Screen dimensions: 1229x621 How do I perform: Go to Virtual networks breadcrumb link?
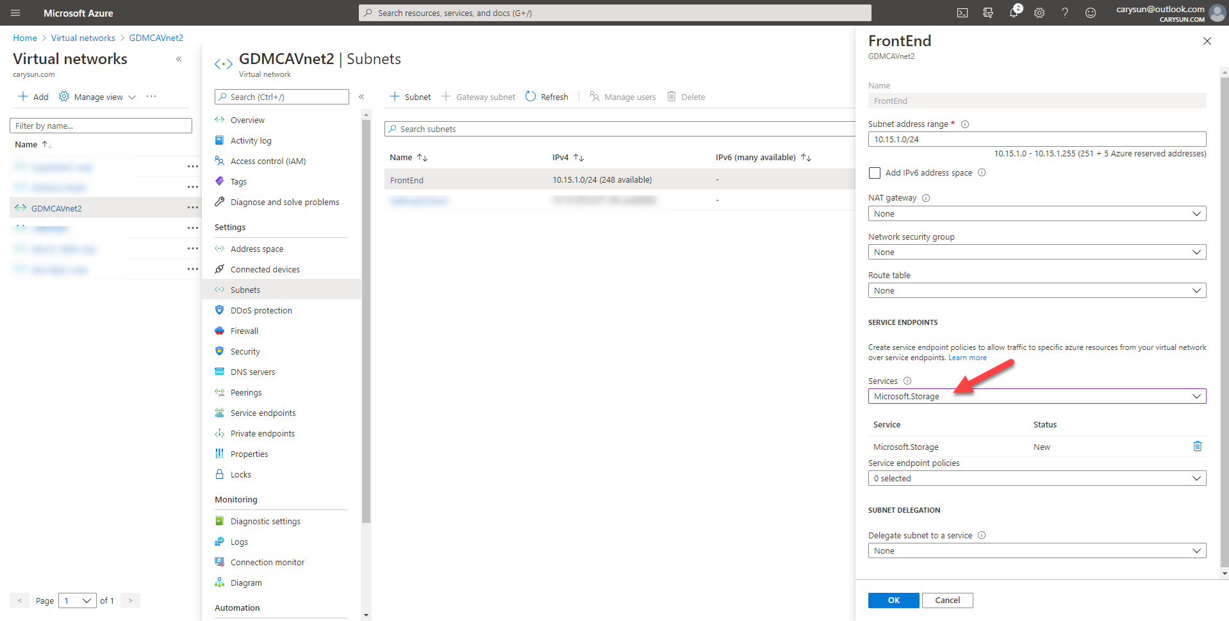pos(83,38)
